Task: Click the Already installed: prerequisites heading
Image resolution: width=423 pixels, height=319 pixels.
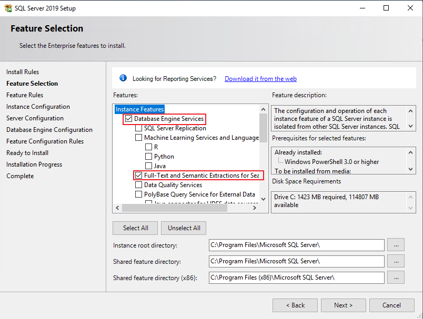Action: coord(298,152)
